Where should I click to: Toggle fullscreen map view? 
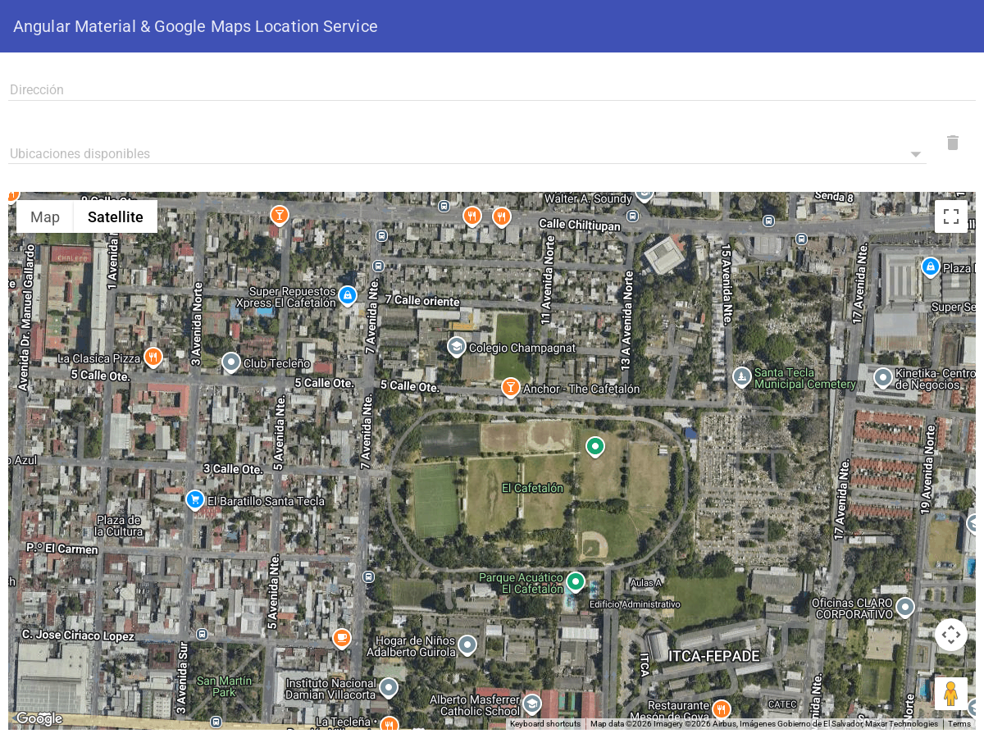[x=950, y=216]
